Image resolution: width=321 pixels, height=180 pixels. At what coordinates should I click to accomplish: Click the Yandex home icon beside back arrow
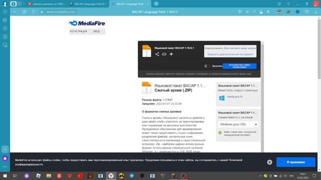pyautogui.click(x=24, y=12)
